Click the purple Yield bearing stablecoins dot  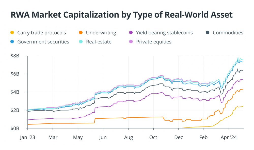coord(131,33)
